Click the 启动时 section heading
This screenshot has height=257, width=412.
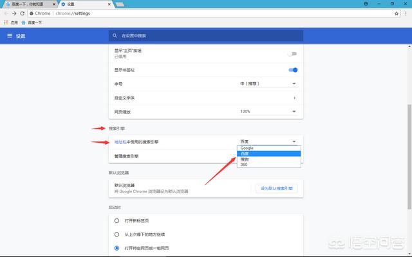[115, 208]
